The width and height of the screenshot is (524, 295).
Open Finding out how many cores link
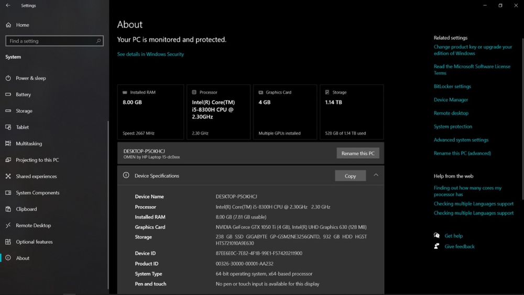pos(467,191)
